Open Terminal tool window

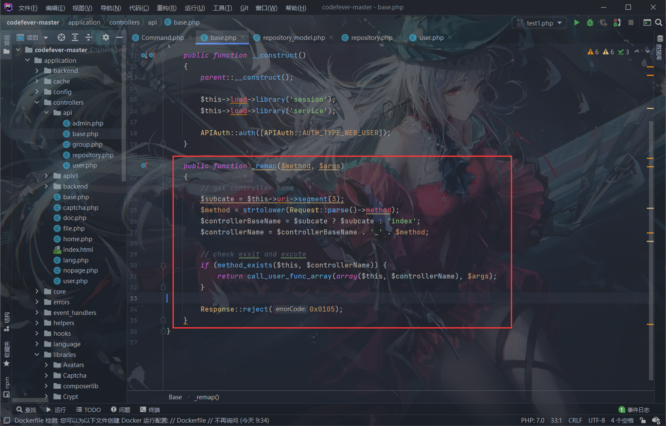click(150, 409)
